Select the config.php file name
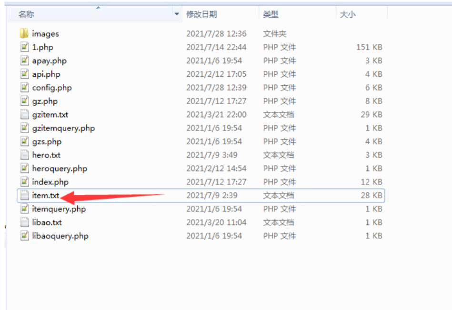 pyautogui.click(x=52, y=88)
